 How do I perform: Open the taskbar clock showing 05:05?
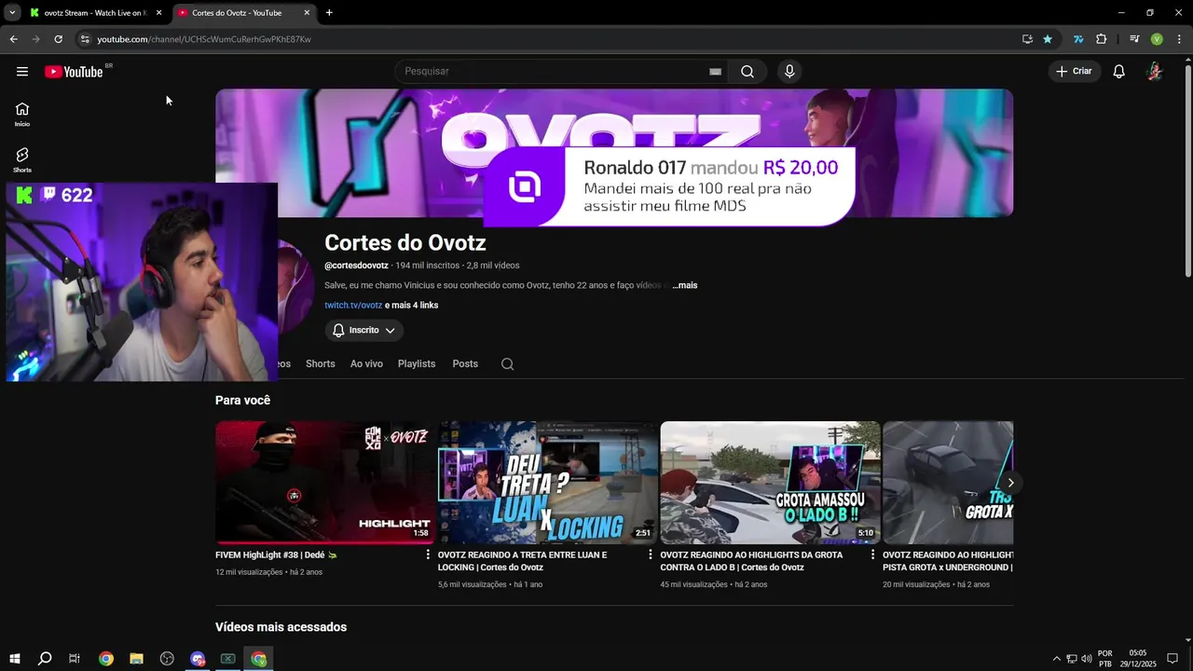coord(1138,659)
